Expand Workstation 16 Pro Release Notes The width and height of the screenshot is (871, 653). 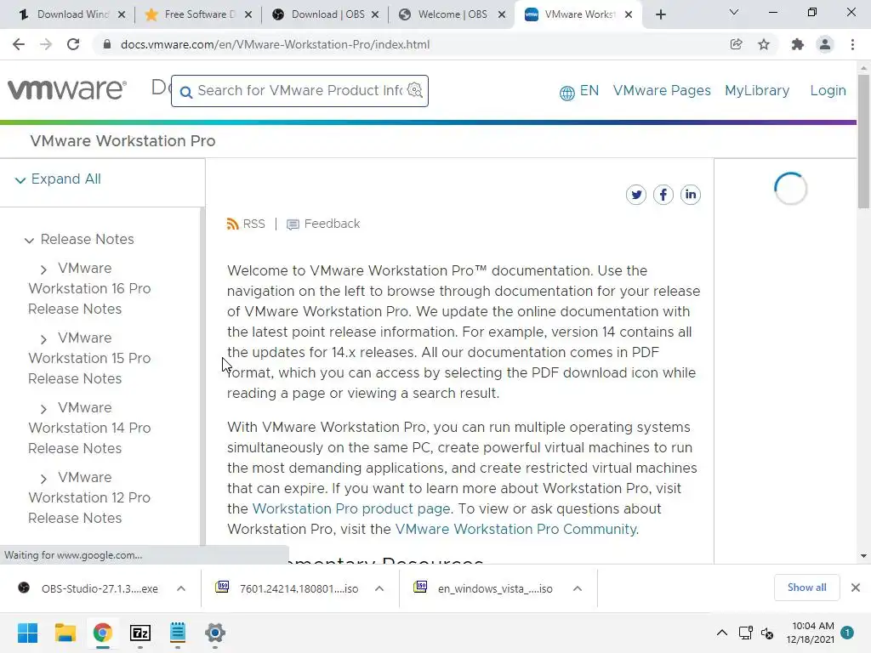[x=44, y=270]
